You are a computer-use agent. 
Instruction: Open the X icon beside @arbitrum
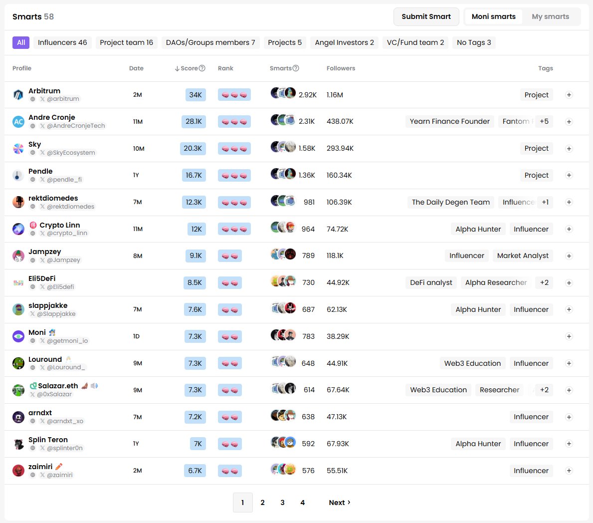pos(42,99)
